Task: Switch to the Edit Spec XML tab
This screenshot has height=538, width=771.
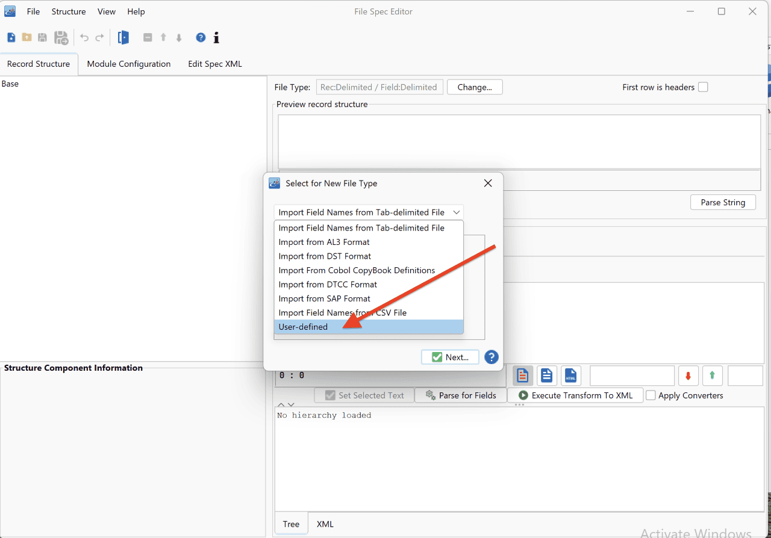Action: (215, 64)
